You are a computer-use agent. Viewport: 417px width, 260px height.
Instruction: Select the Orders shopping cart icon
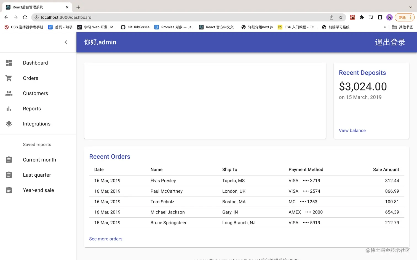point(9,78)
